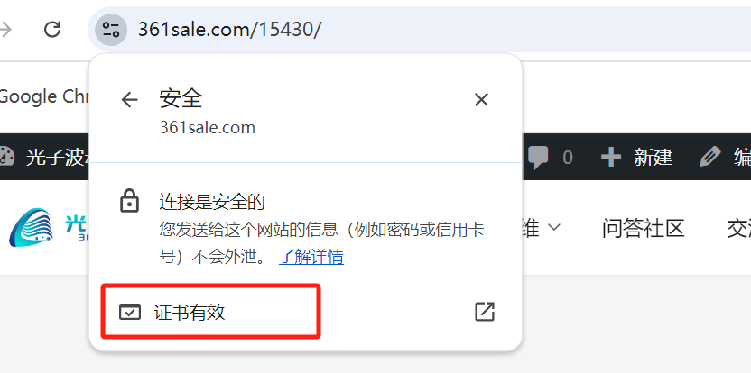This screenshot has width=751, height=373.
Task: Open certificate details via external-link icon
Action: point(484,312)
